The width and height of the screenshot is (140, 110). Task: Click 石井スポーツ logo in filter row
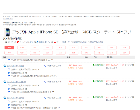37,42
